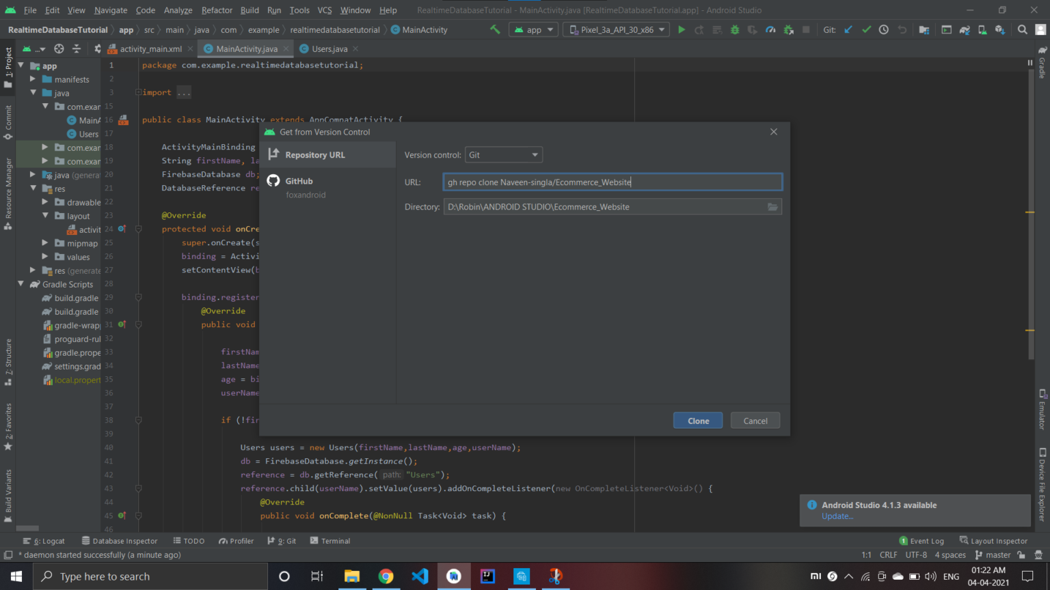This screenshot has width=1050, height=590.
Task: Open Git Show History clock icon
Action: 884,29
